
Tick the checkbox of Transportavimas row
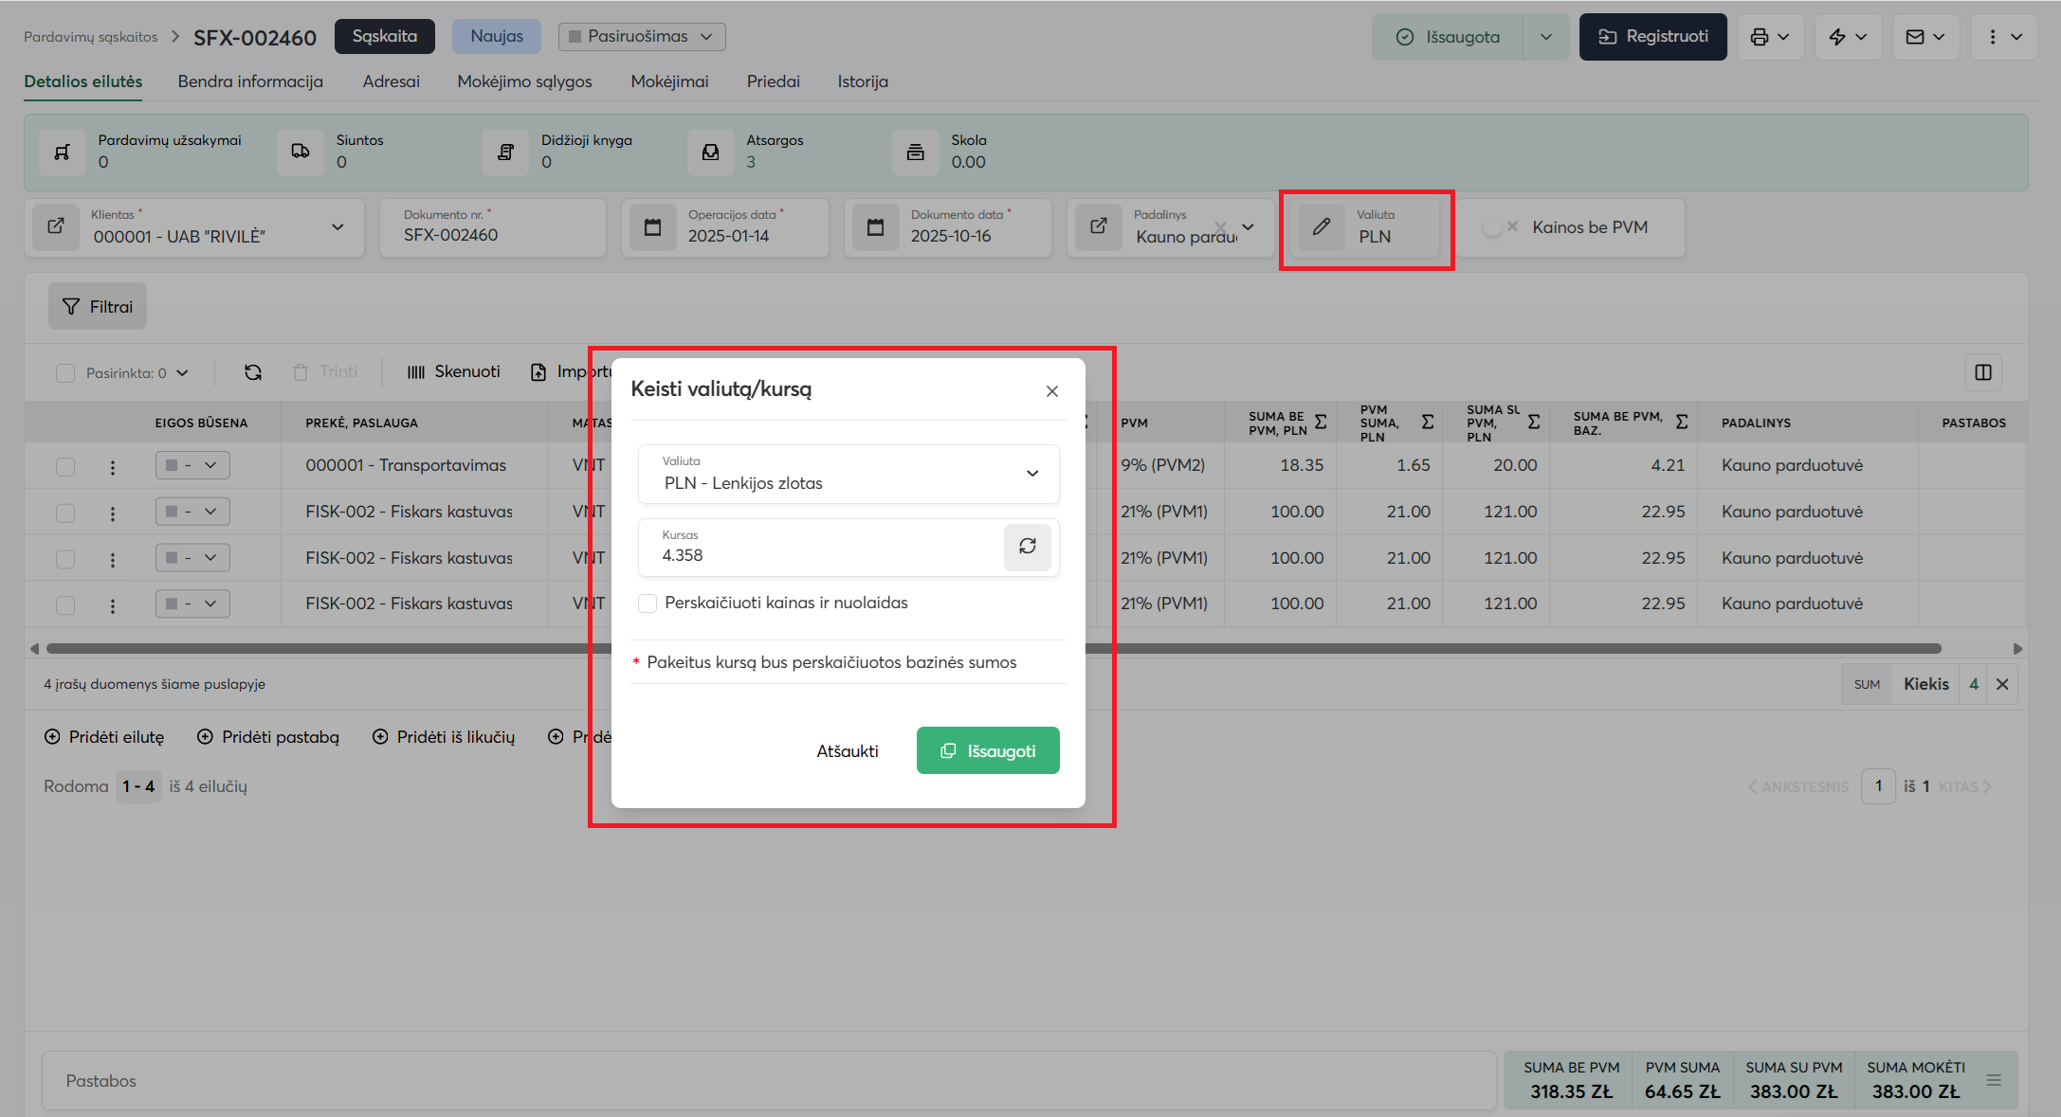point(65,467)
